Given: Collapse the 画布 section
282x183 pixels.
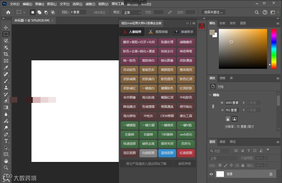Looking at the screenshot, I should click(210, 95).
